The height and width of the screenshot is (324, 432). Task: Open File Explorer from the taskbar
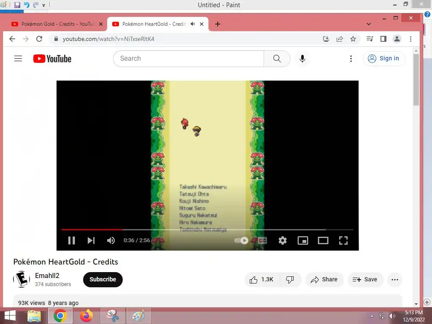pyautogui.click(x=34, y=316)
